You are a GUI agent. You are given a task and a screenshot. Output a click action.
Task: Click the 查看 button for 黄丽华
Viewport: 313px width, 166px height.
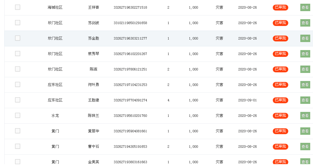click(305, 131)
